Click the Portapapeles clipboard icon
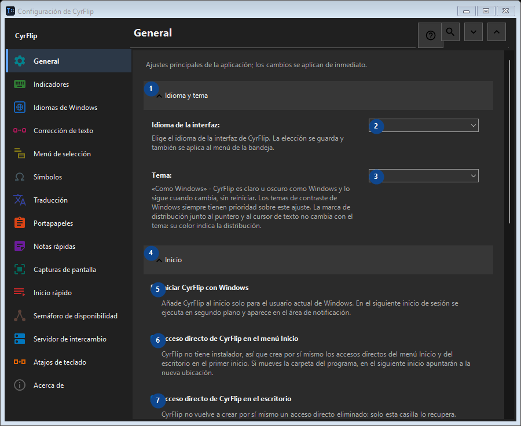This screenshot has width=521, height=426. [20, 223]
